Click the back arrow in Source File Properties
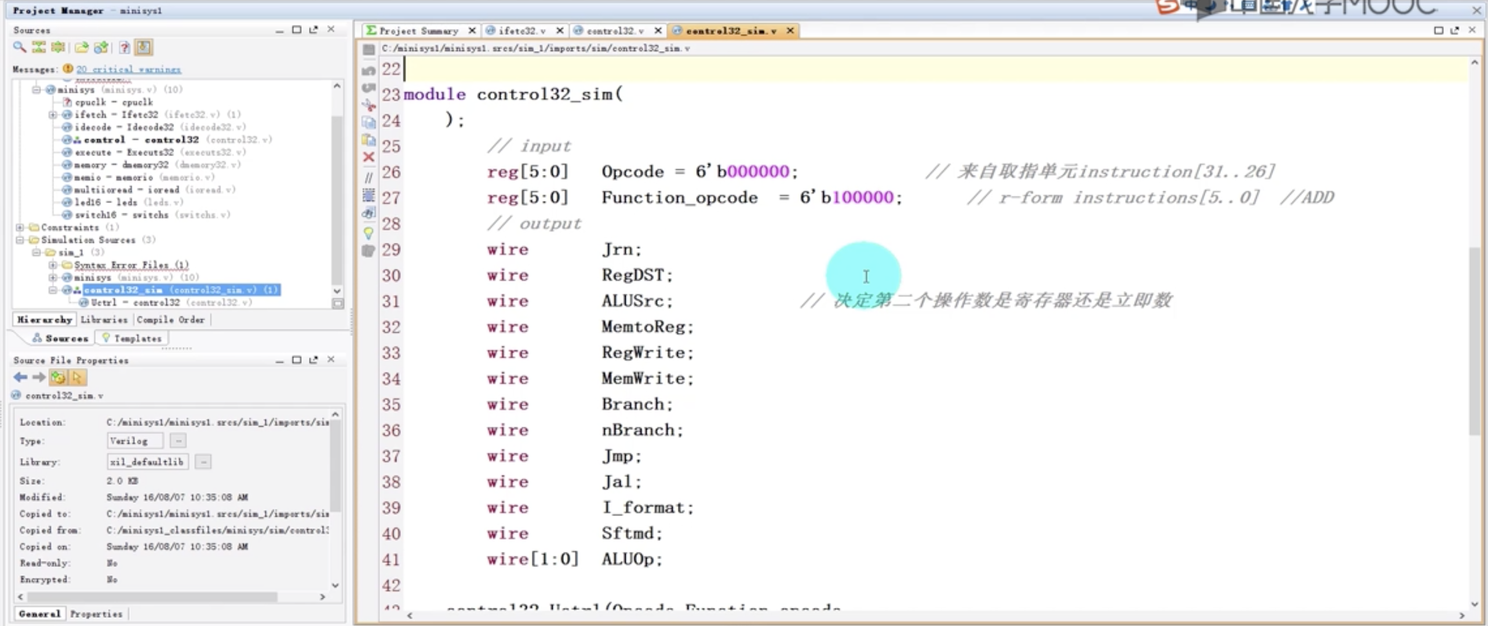 tap(20, 377)
